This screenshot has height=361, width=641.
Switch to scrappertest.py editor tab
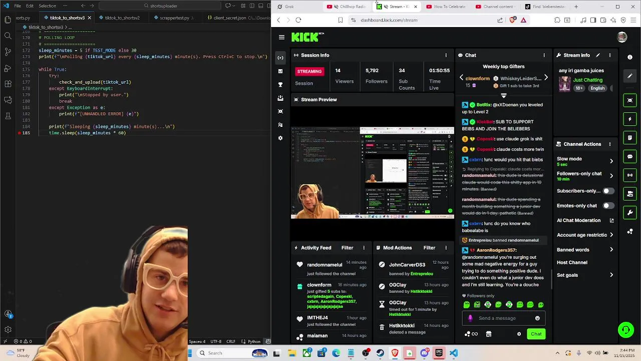(175, 18)
